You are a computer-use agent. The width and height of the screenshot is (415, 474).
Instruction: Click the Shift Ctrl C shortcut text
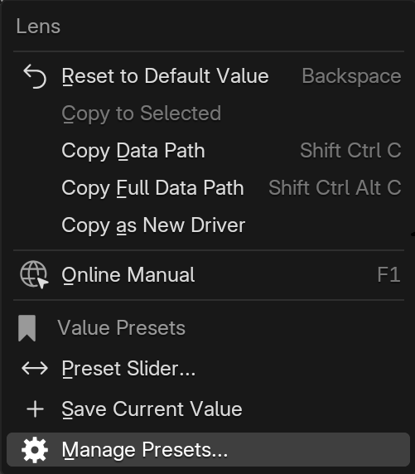click(x=350, y=150)
